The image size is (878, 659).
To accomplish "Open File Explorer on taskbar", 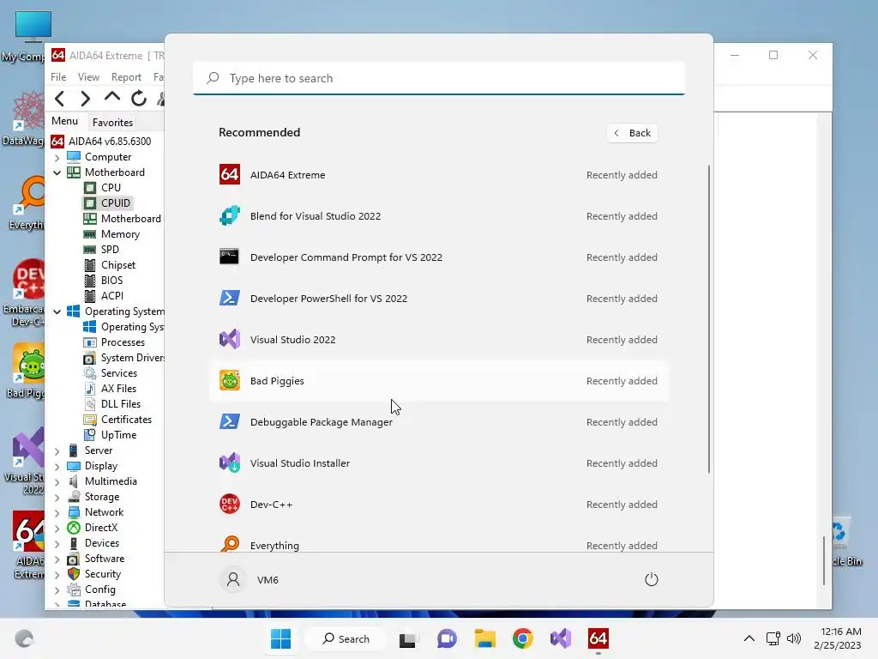I will point(485,638).
